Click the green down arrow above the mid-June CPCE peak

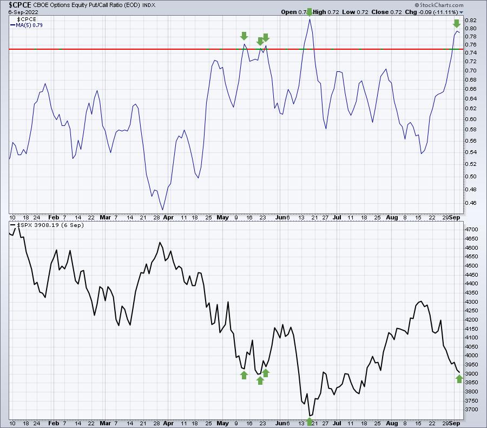tap(310, 12)
